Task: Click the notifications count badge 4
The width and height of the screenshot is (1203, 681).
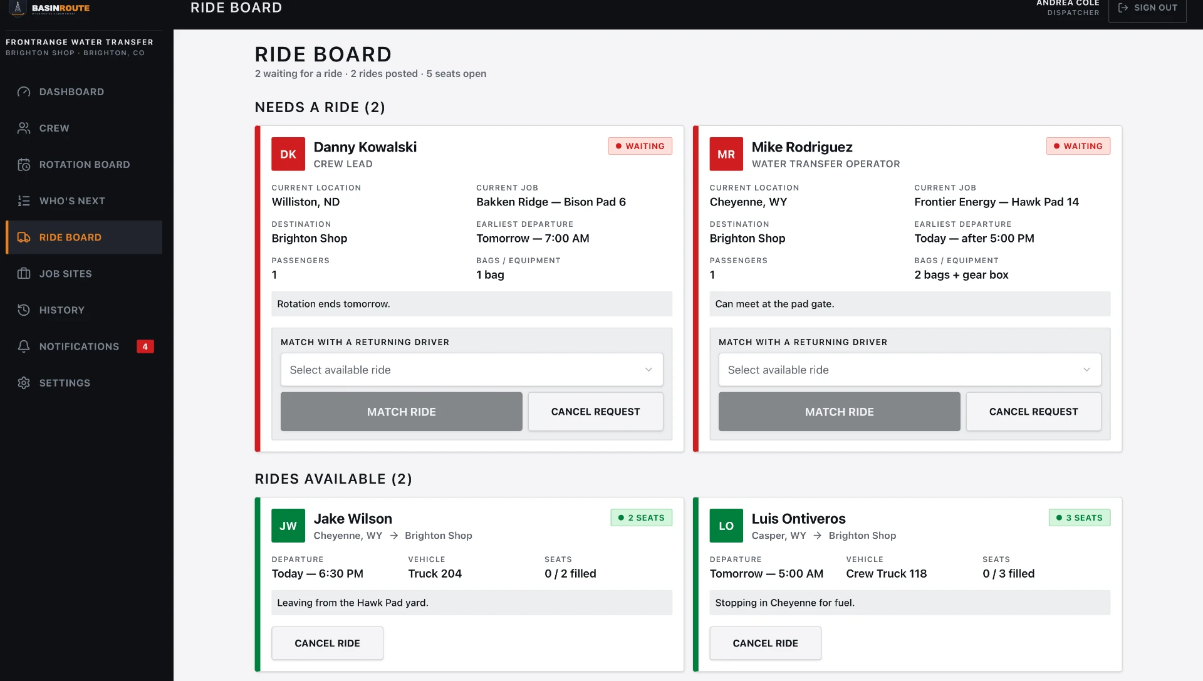Action: (x=145, y=346)
